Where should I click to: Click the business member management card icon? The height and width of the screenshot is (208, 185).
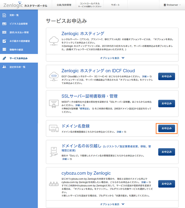pyautogui.click(x=4, y=24)
